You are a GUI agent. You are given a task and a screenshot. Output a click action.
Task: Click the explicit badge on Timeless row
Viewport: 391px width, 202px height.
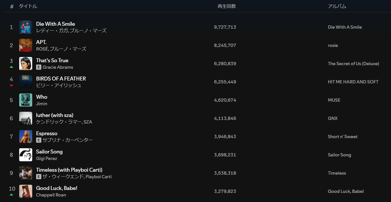(x=39, y=177)
